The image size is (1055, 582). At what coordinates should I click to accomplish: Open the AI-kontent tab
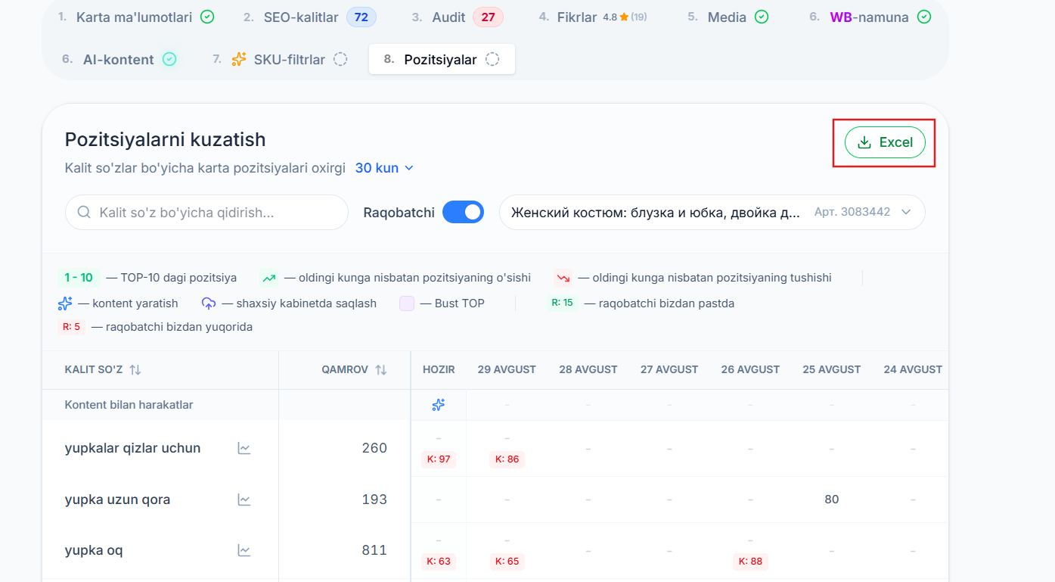point(119,59)
